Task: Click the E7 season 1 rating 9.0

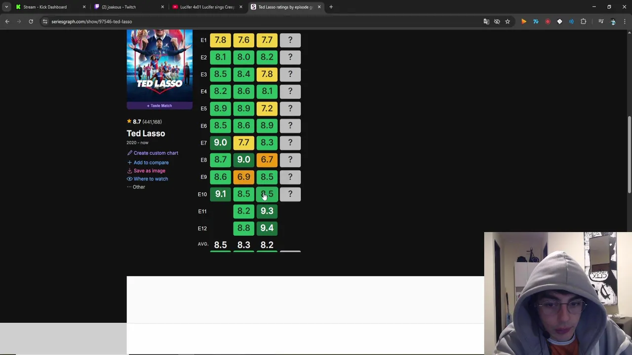Action: [220, 142]
